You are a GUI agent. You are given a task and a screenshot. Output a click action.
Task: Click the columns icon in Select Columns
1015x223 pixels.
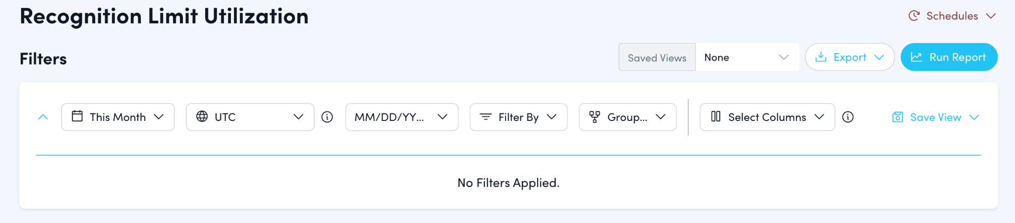point(716,117)
